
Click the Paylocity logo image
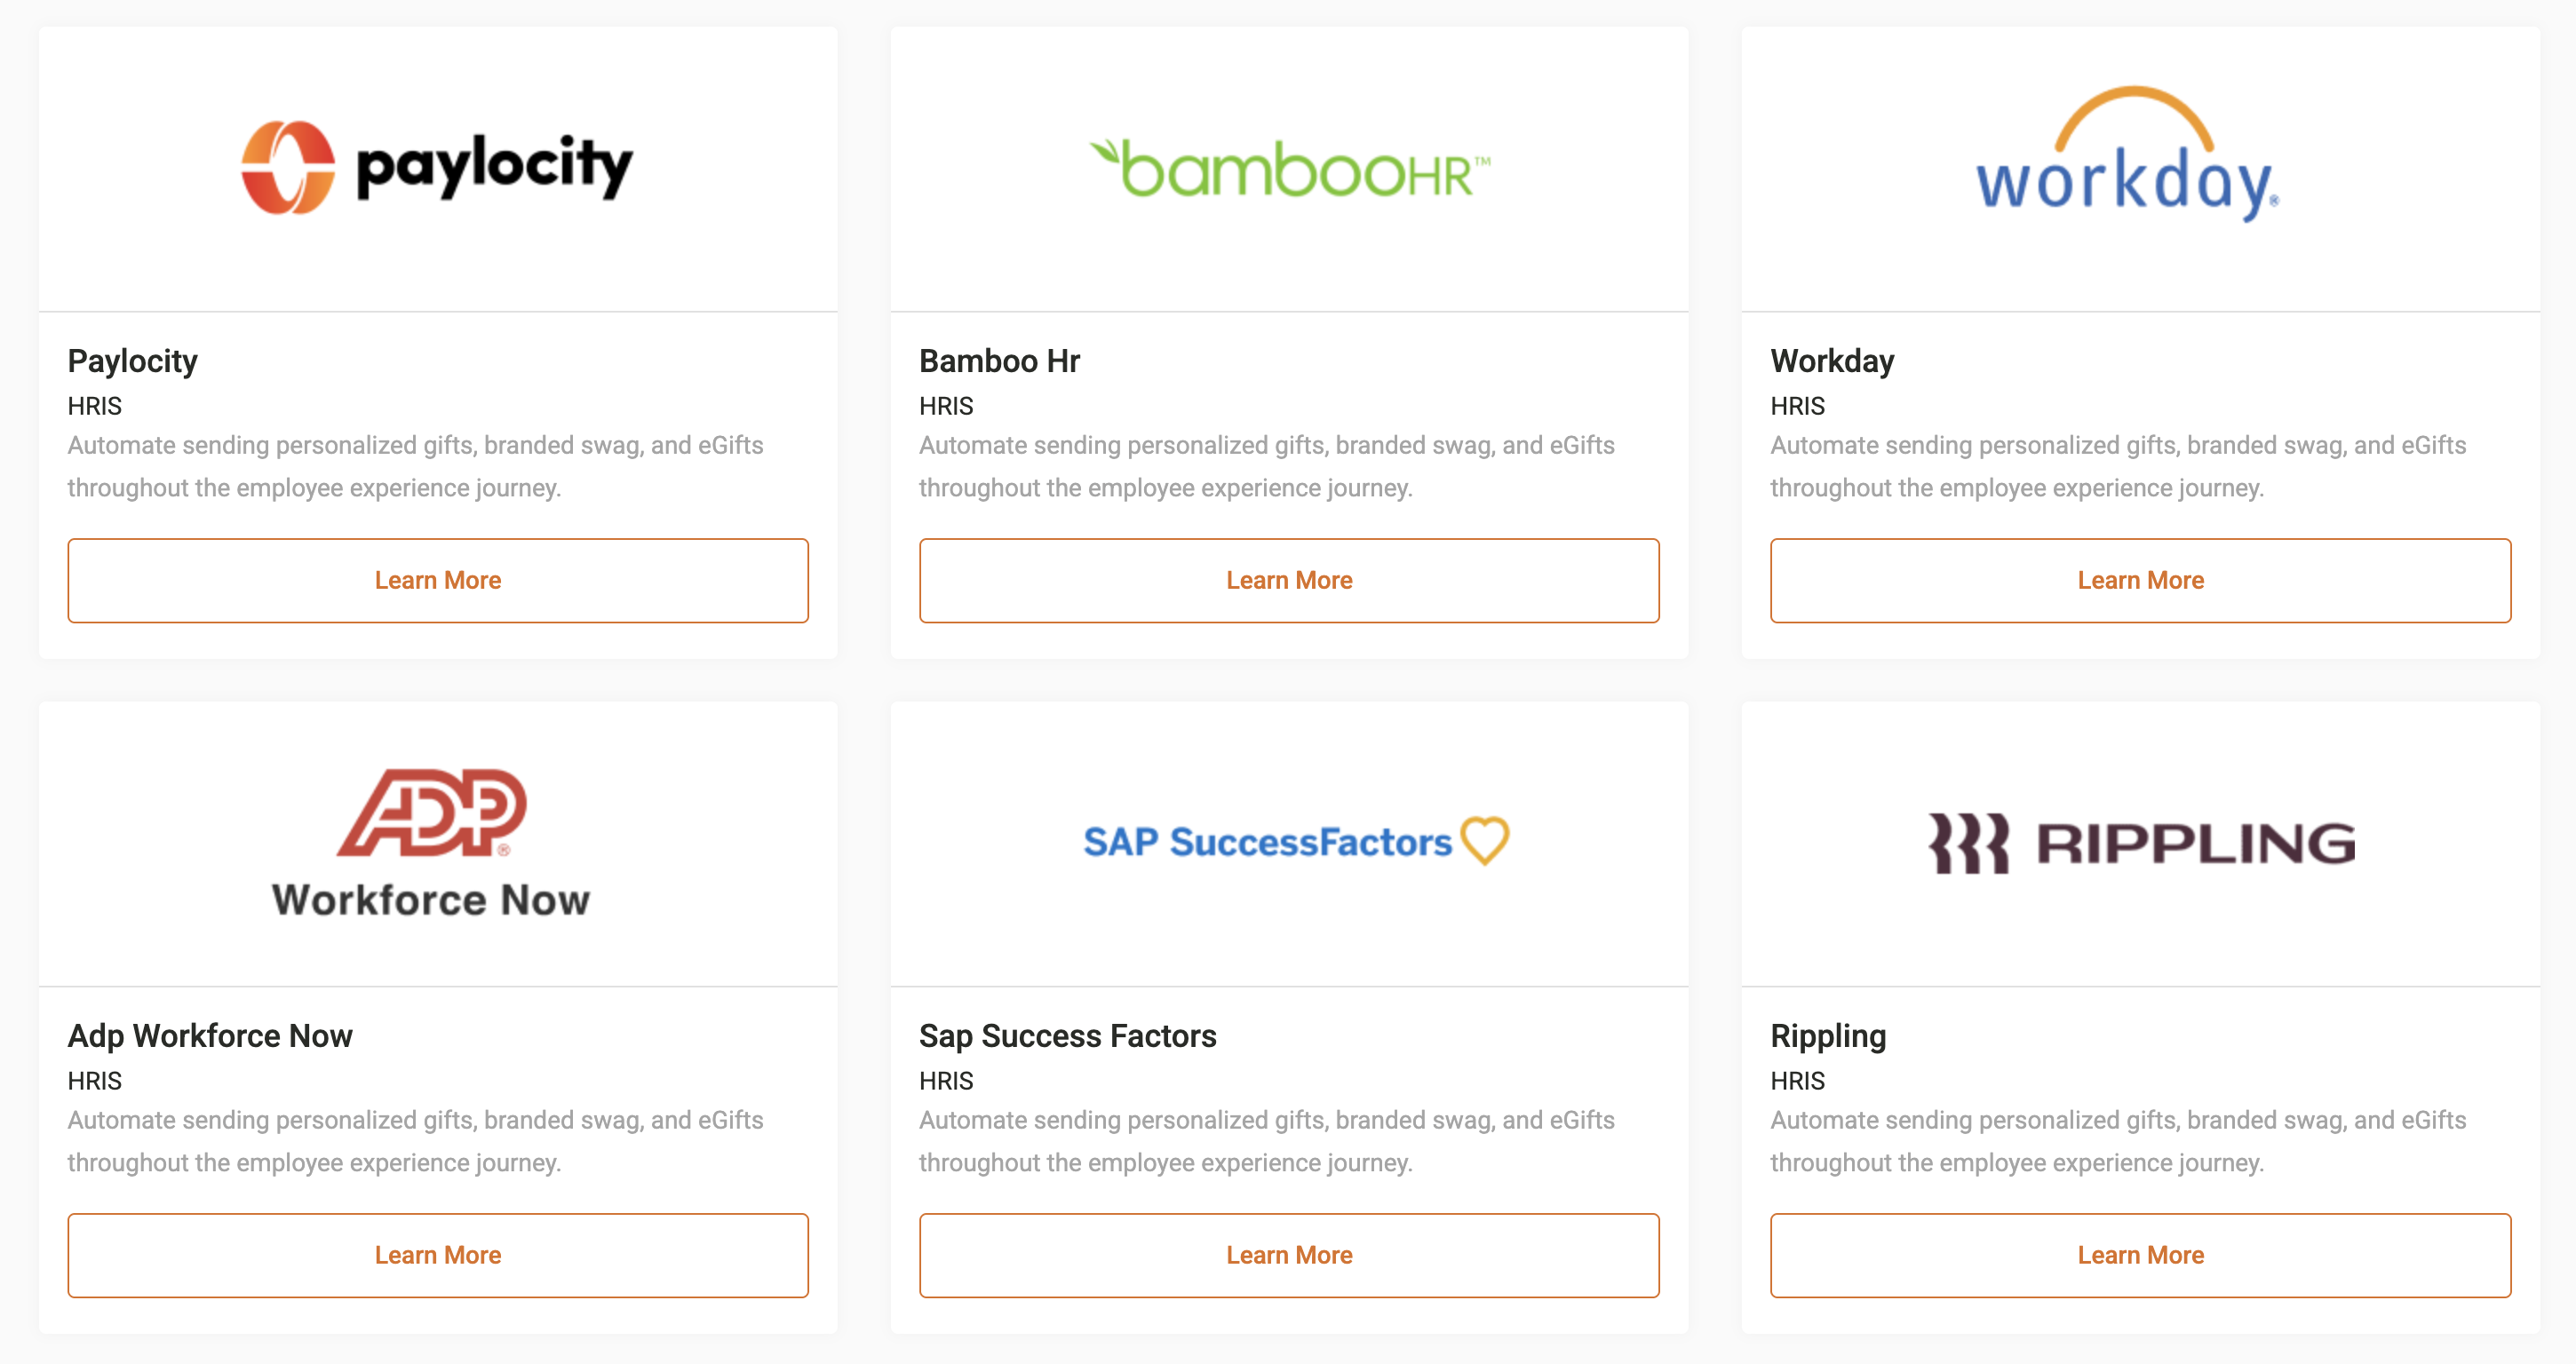pos(437,168)
